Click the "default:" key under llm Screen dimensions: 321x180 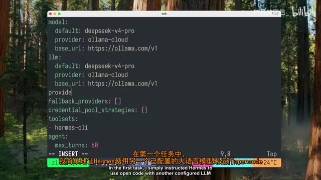coord(68,66)
